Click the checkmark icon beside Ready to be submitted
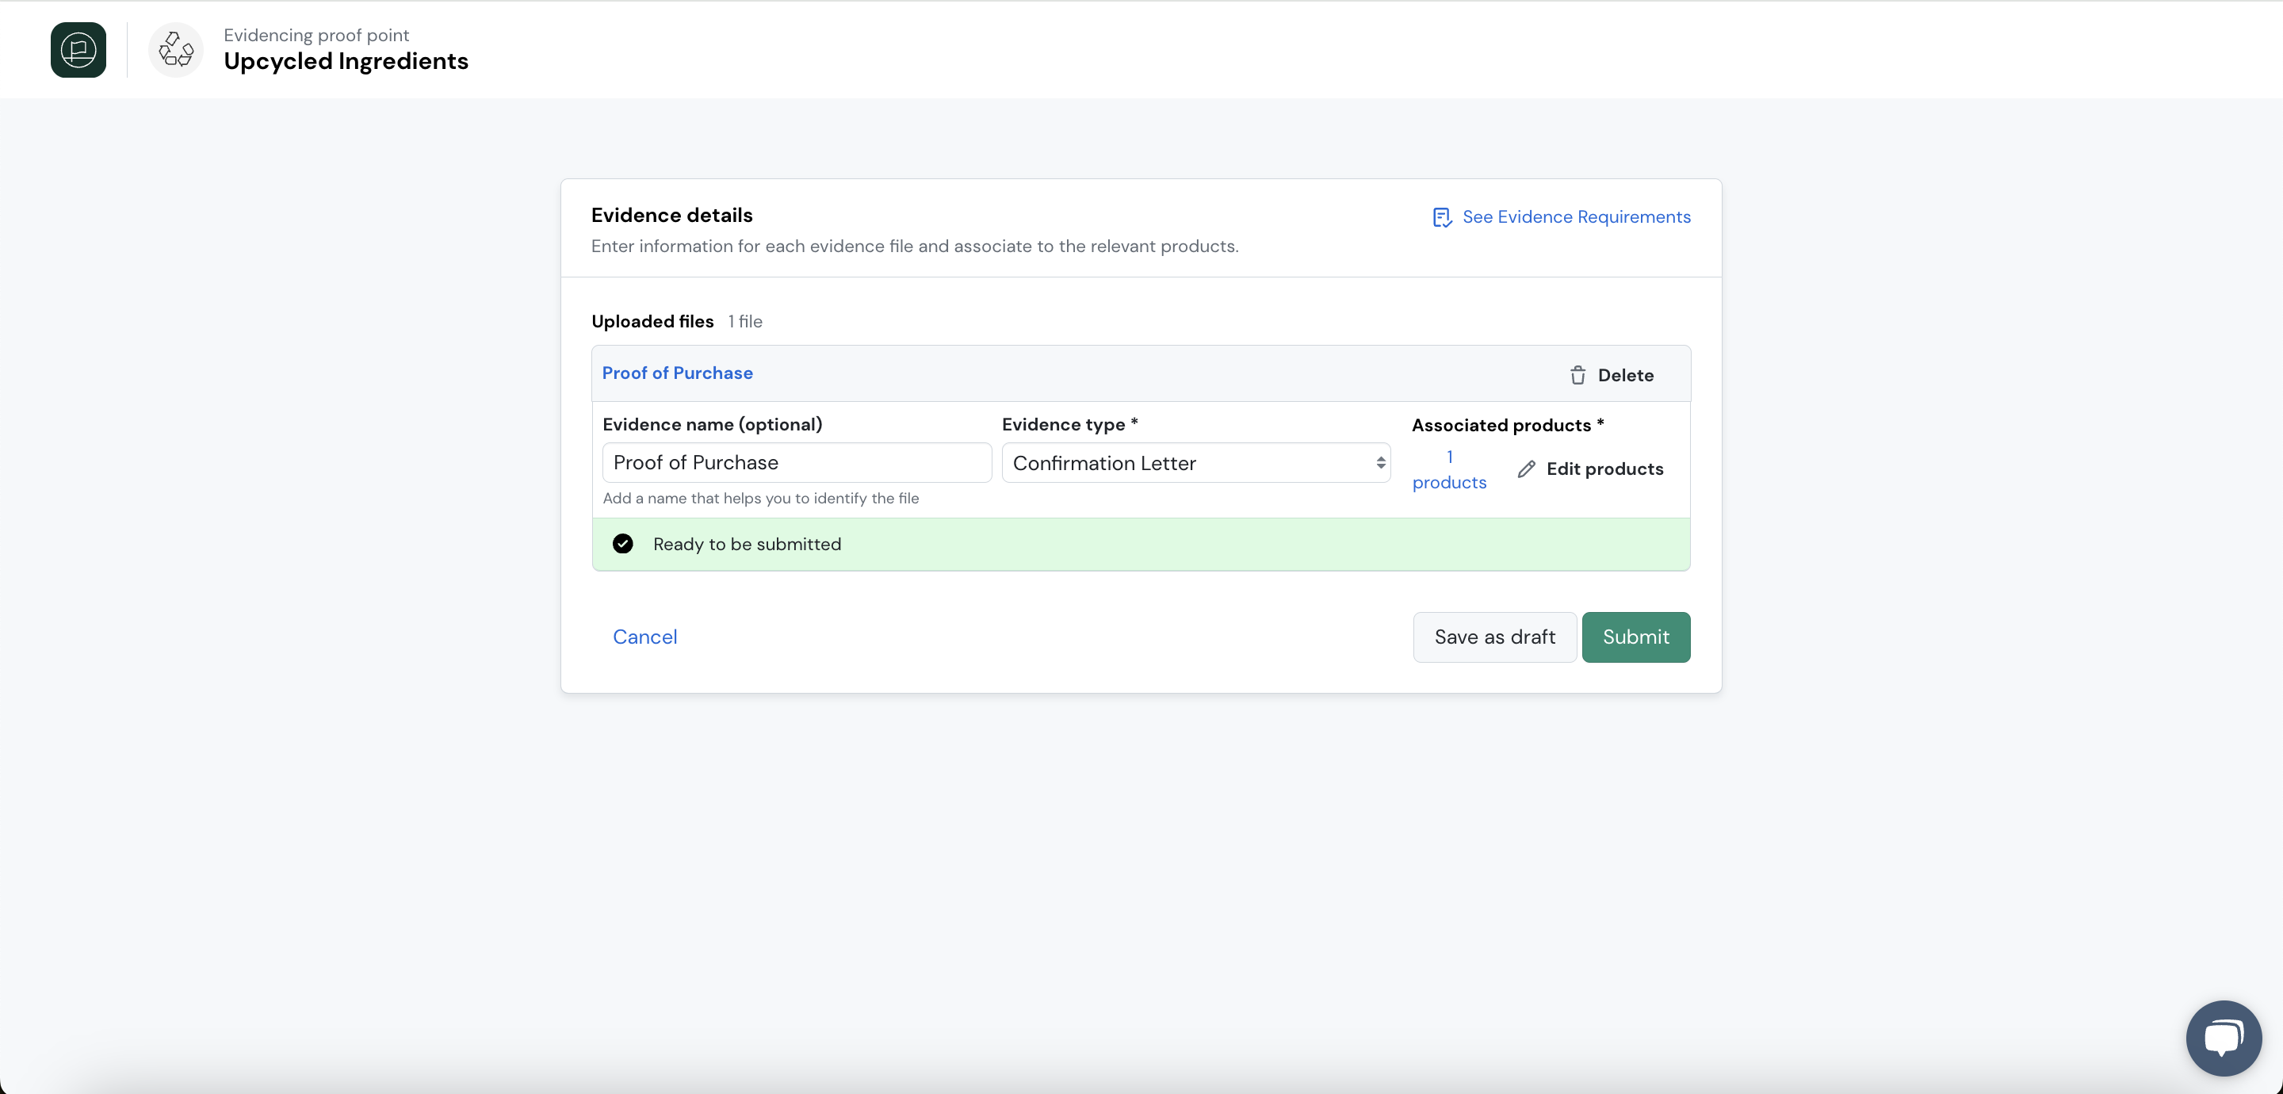The width and height of the screenshot is (2283, 1094). tap(623, 544)
